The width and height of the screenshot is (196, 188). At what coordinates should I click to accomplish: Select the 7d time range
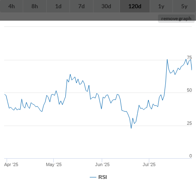point(81,6)
